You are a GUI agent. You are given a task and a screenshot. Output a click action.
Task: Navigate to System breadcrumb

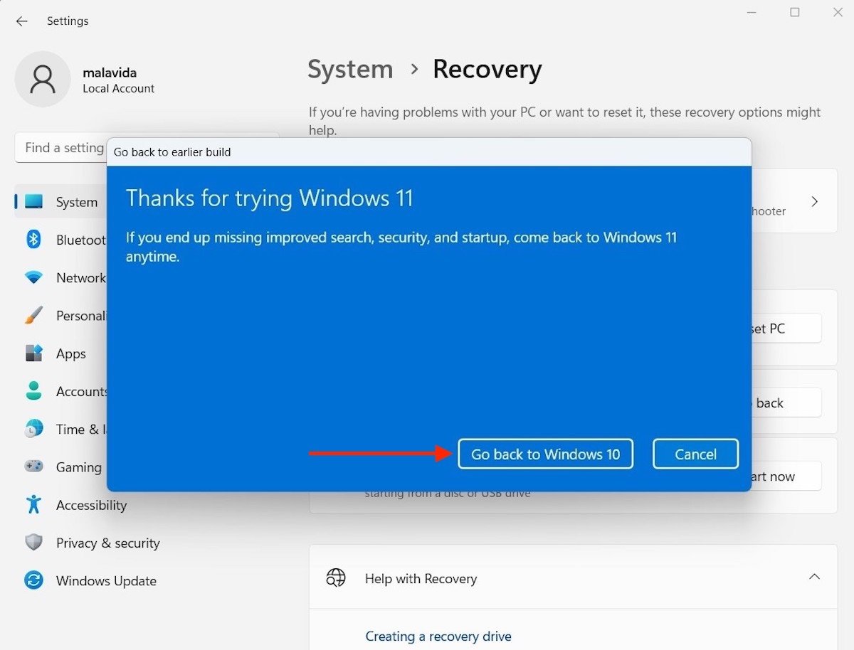pos(350,69)
